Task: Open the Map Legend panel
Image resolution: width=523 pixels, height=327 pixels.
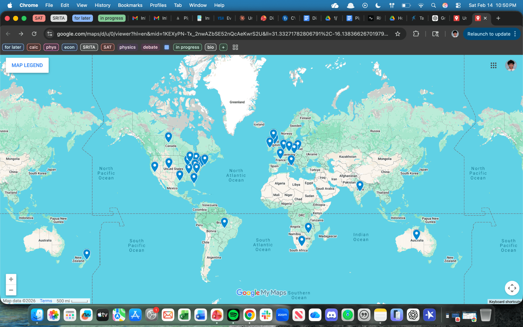Action: [27, 65]
